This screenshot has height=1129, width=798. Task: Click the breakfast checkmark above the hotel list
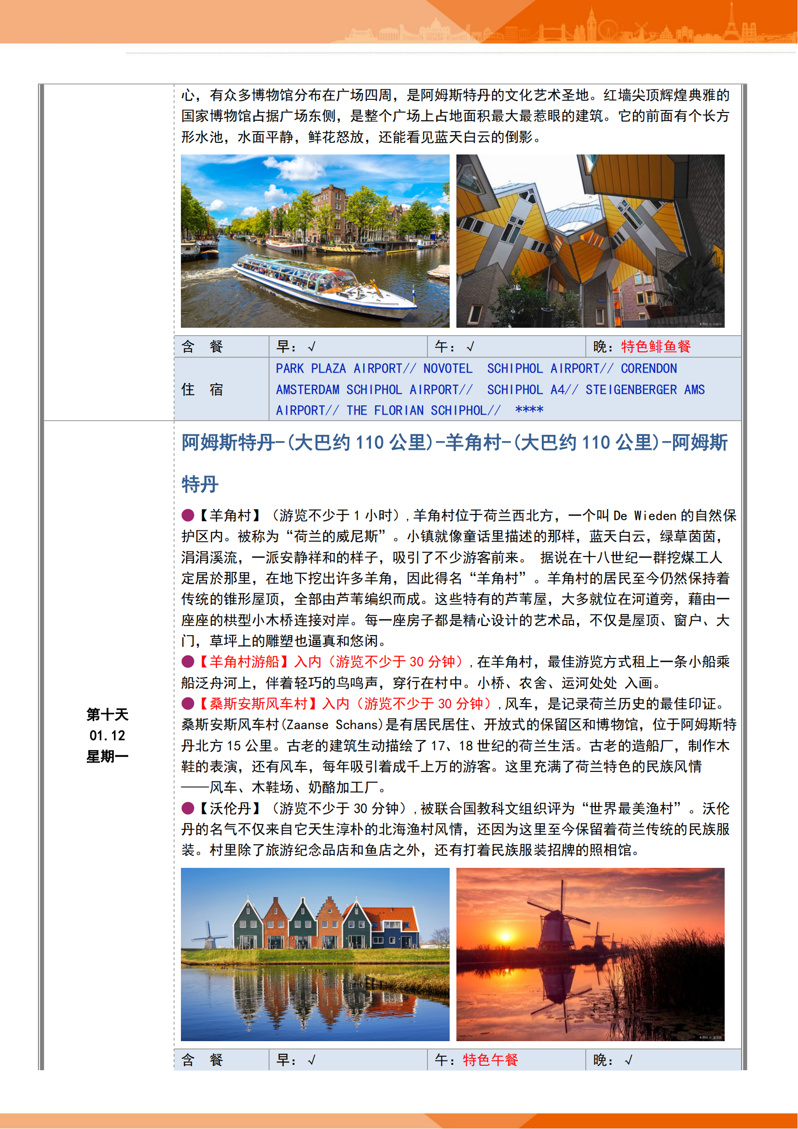[x=312, y=347]
